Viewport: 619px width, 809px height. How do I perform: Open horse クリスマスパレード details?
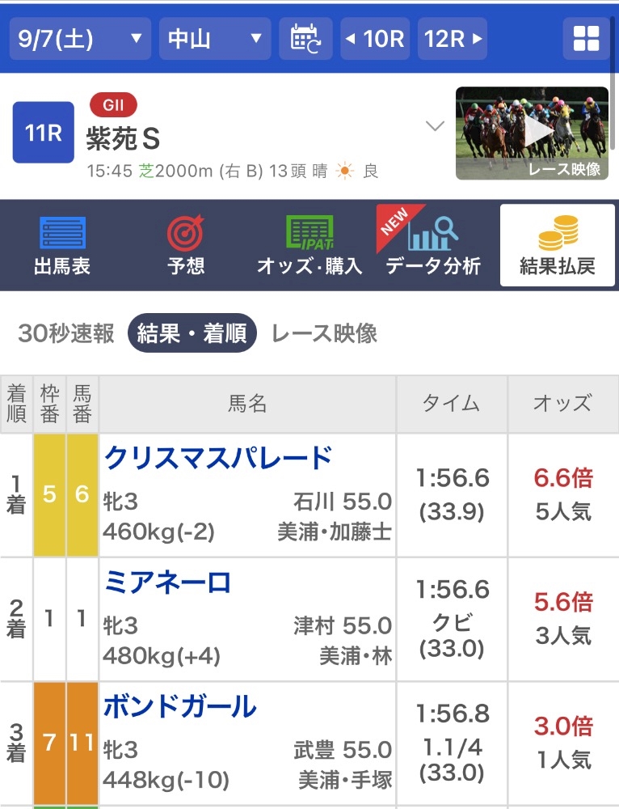[218, 459]
